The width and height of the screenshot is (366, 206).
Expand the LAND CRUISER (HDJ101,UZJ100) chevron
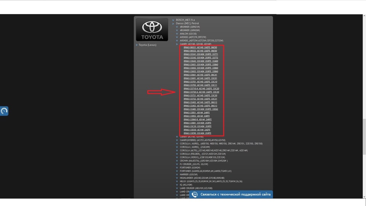point(177,188)
